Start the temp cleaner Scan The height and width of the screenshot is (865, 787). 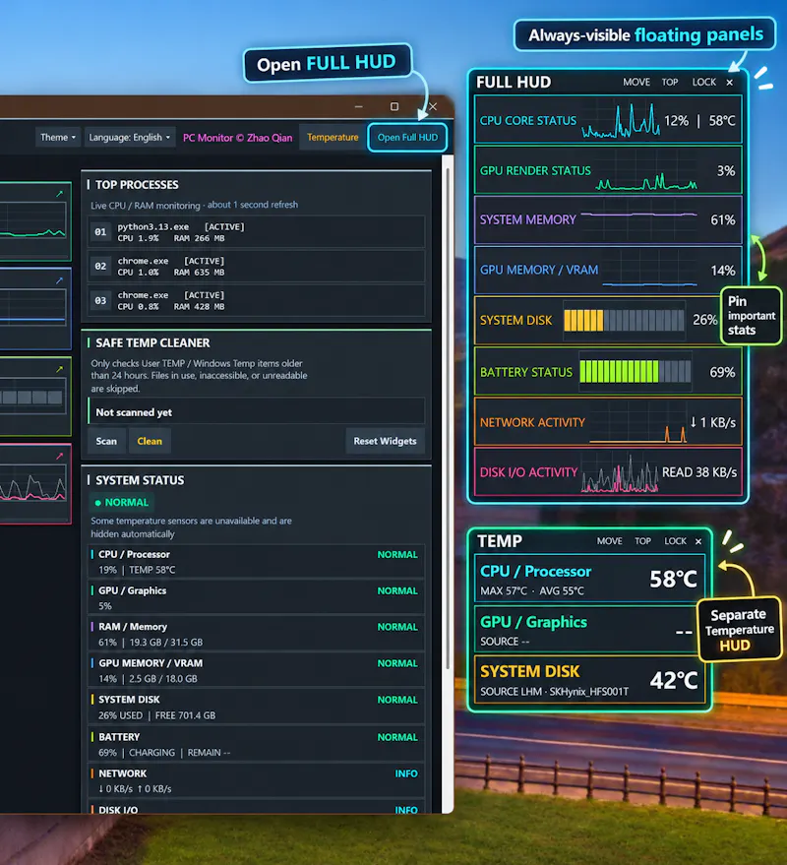[x=106, y=441]
